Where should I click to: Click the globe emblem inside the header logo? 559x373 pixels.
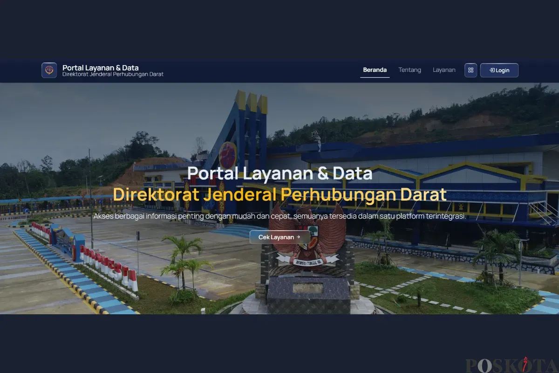[49, 70]
